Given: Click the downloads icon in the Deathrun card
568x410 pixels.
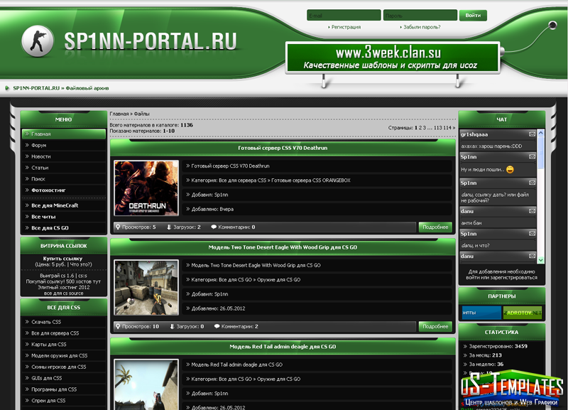Looking at the screenshot, I should (169, 227).
